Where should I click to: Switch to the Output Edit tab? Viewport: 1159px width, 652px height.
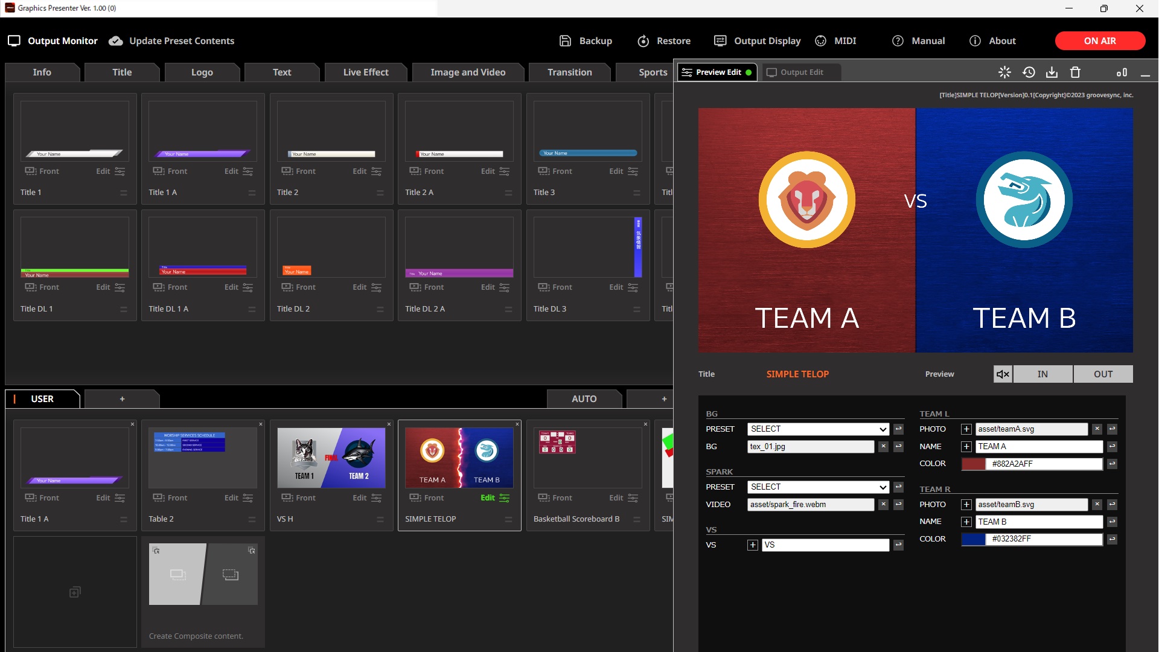point(800,72)
